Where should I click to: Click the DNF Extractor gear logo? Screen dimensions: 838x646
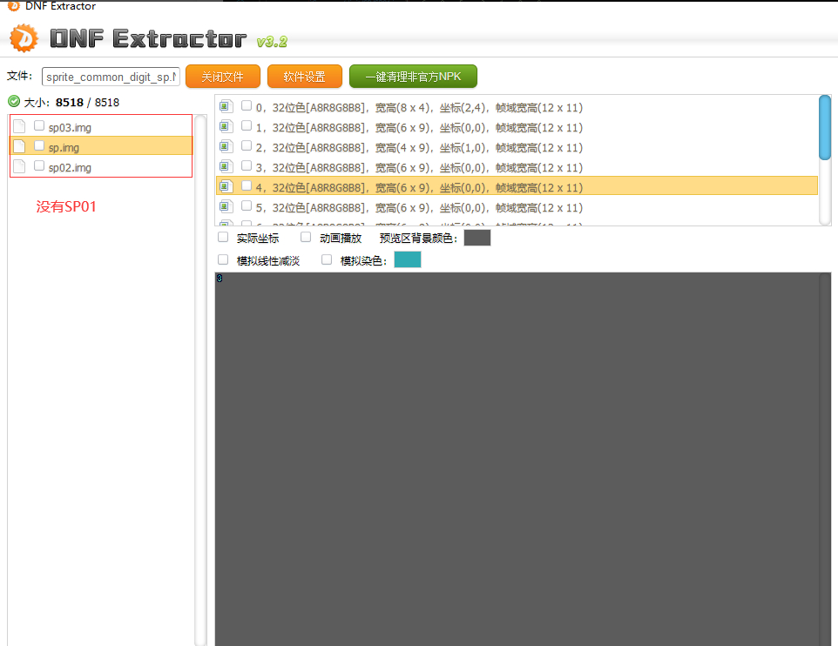pos(24,38)
